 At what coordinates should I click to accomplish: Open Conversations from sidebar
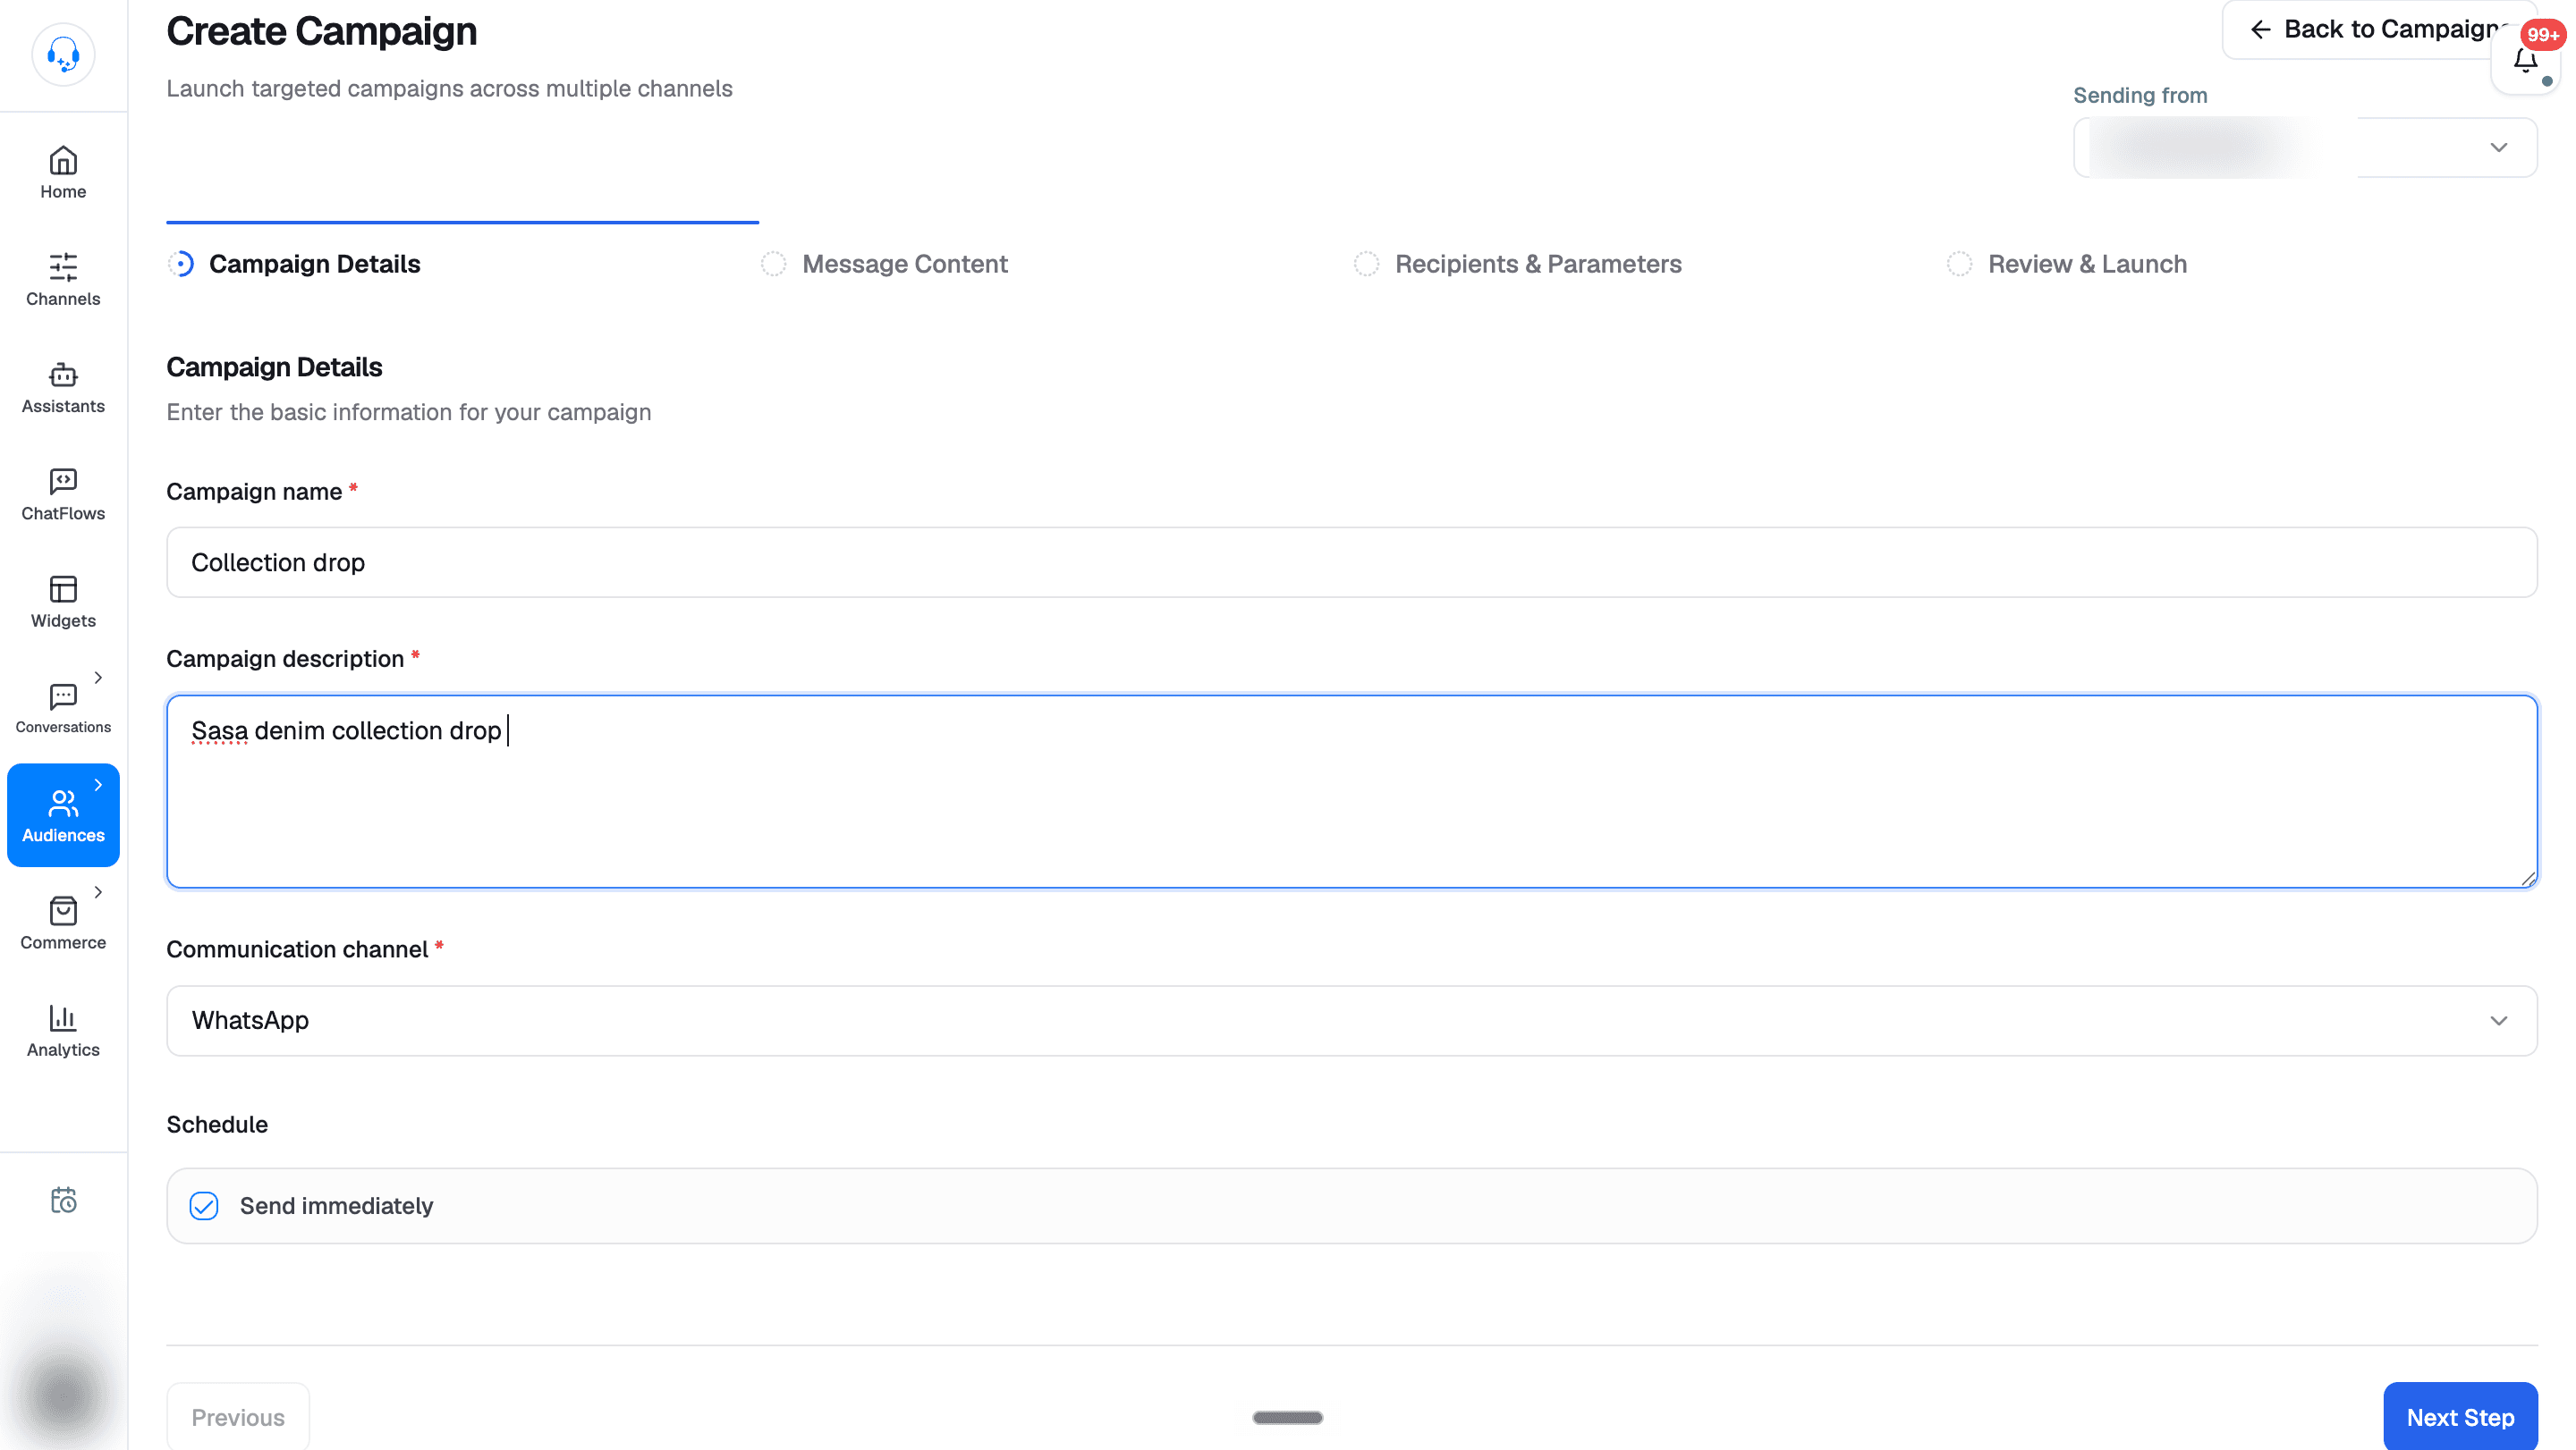click(x=63, y=709)
